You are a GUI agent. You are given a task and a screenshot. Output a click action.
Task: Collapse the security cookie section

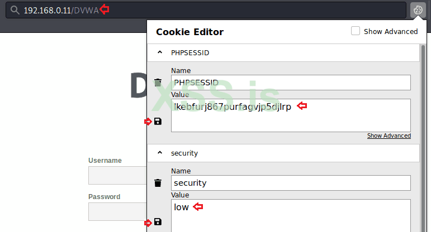(x=160, y=152)
